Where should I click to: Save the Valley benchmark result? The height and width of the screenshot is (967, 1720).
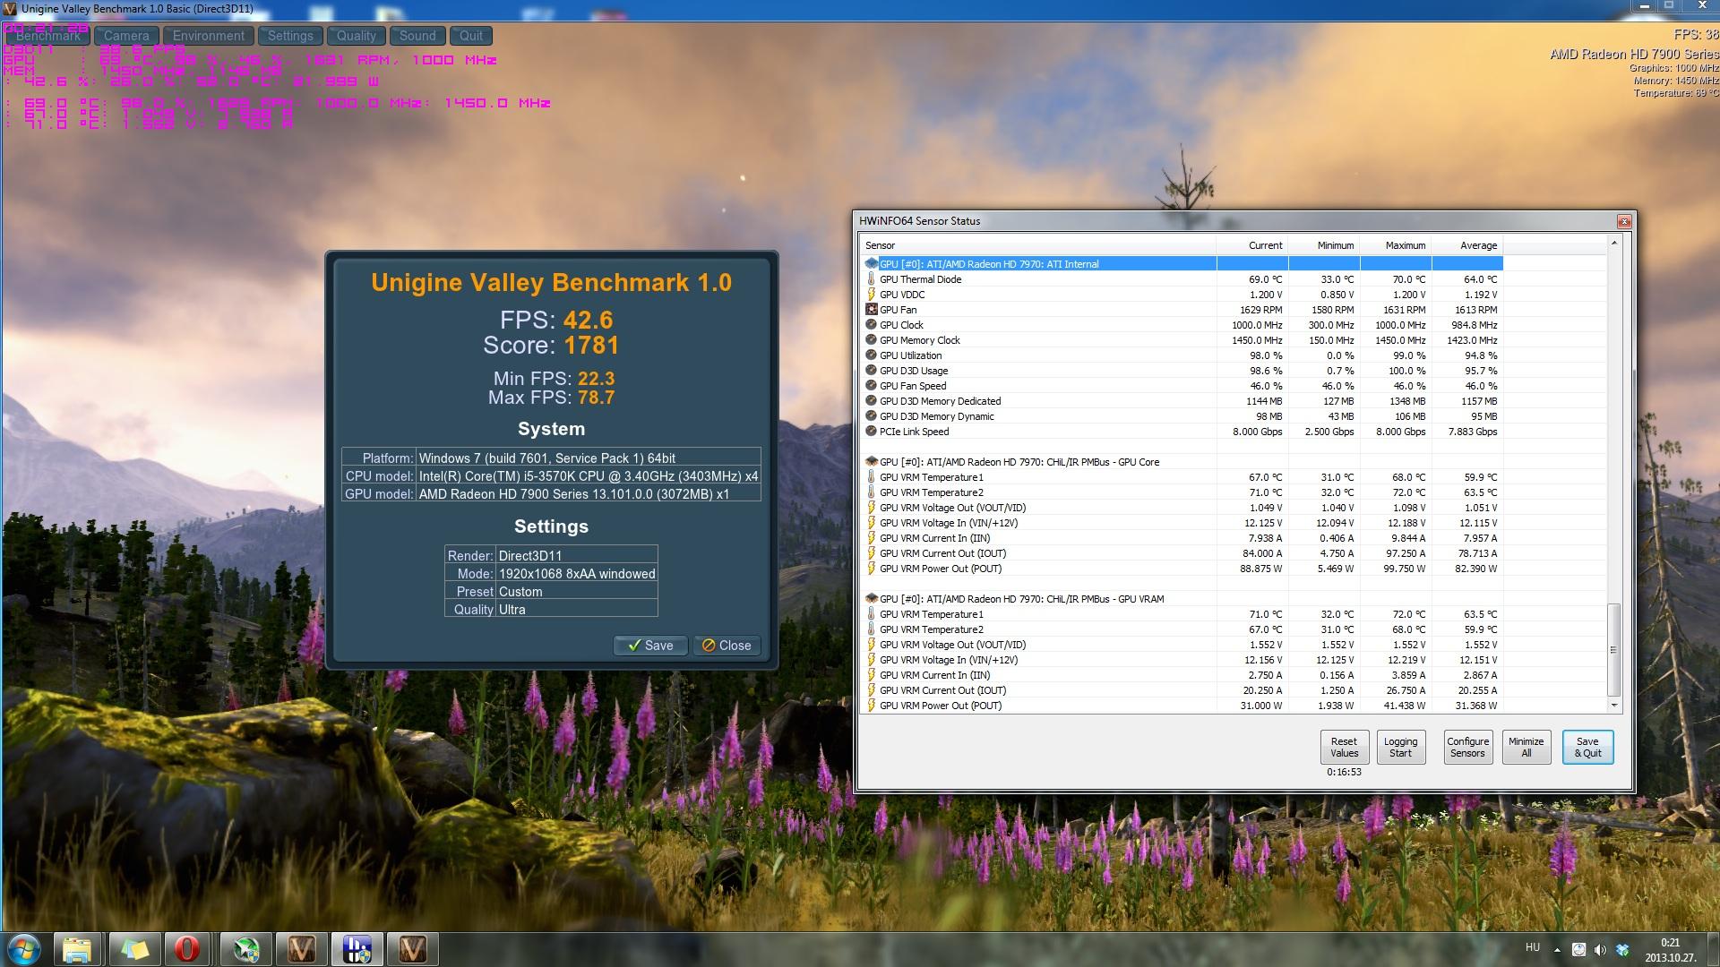650,646
